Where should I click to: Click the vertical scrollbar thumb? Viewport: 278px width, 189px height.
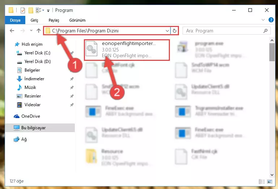(272, 52)
